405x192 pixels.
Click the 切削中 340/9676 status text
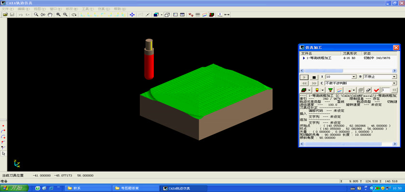click(377, 58)
